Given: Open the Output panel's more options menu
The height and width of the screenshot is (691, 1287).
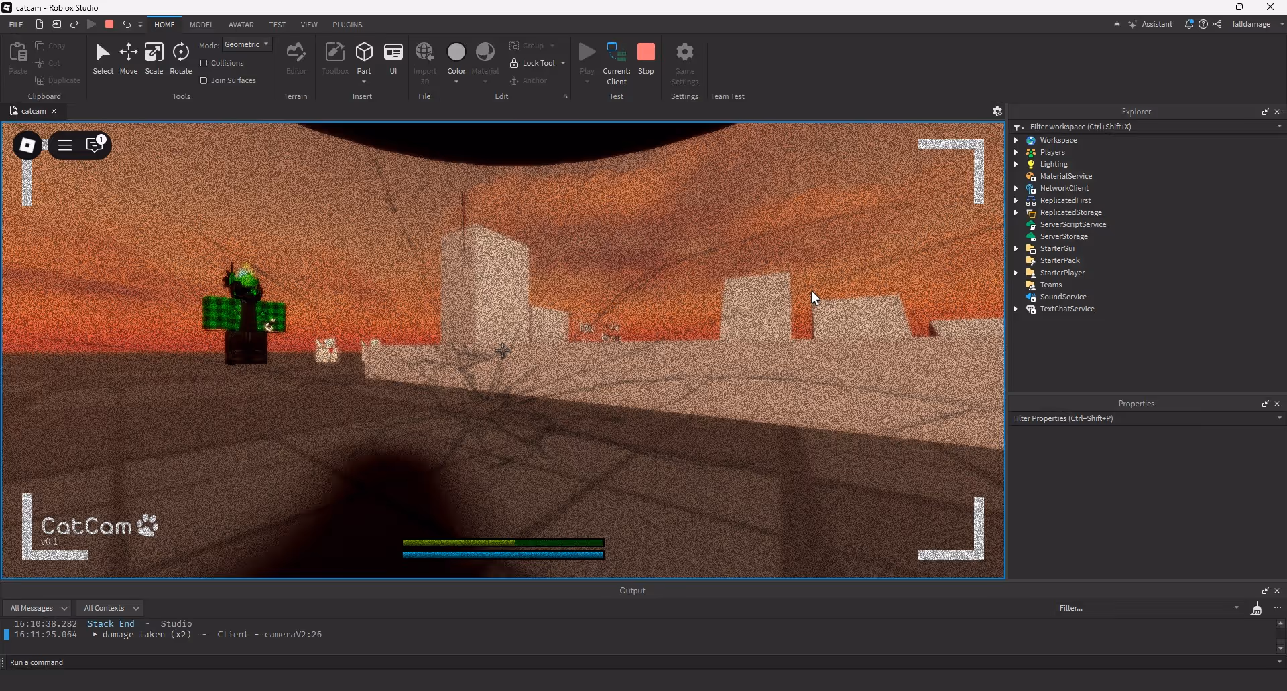Looking at the screenshot, I should pos(1278,608).
